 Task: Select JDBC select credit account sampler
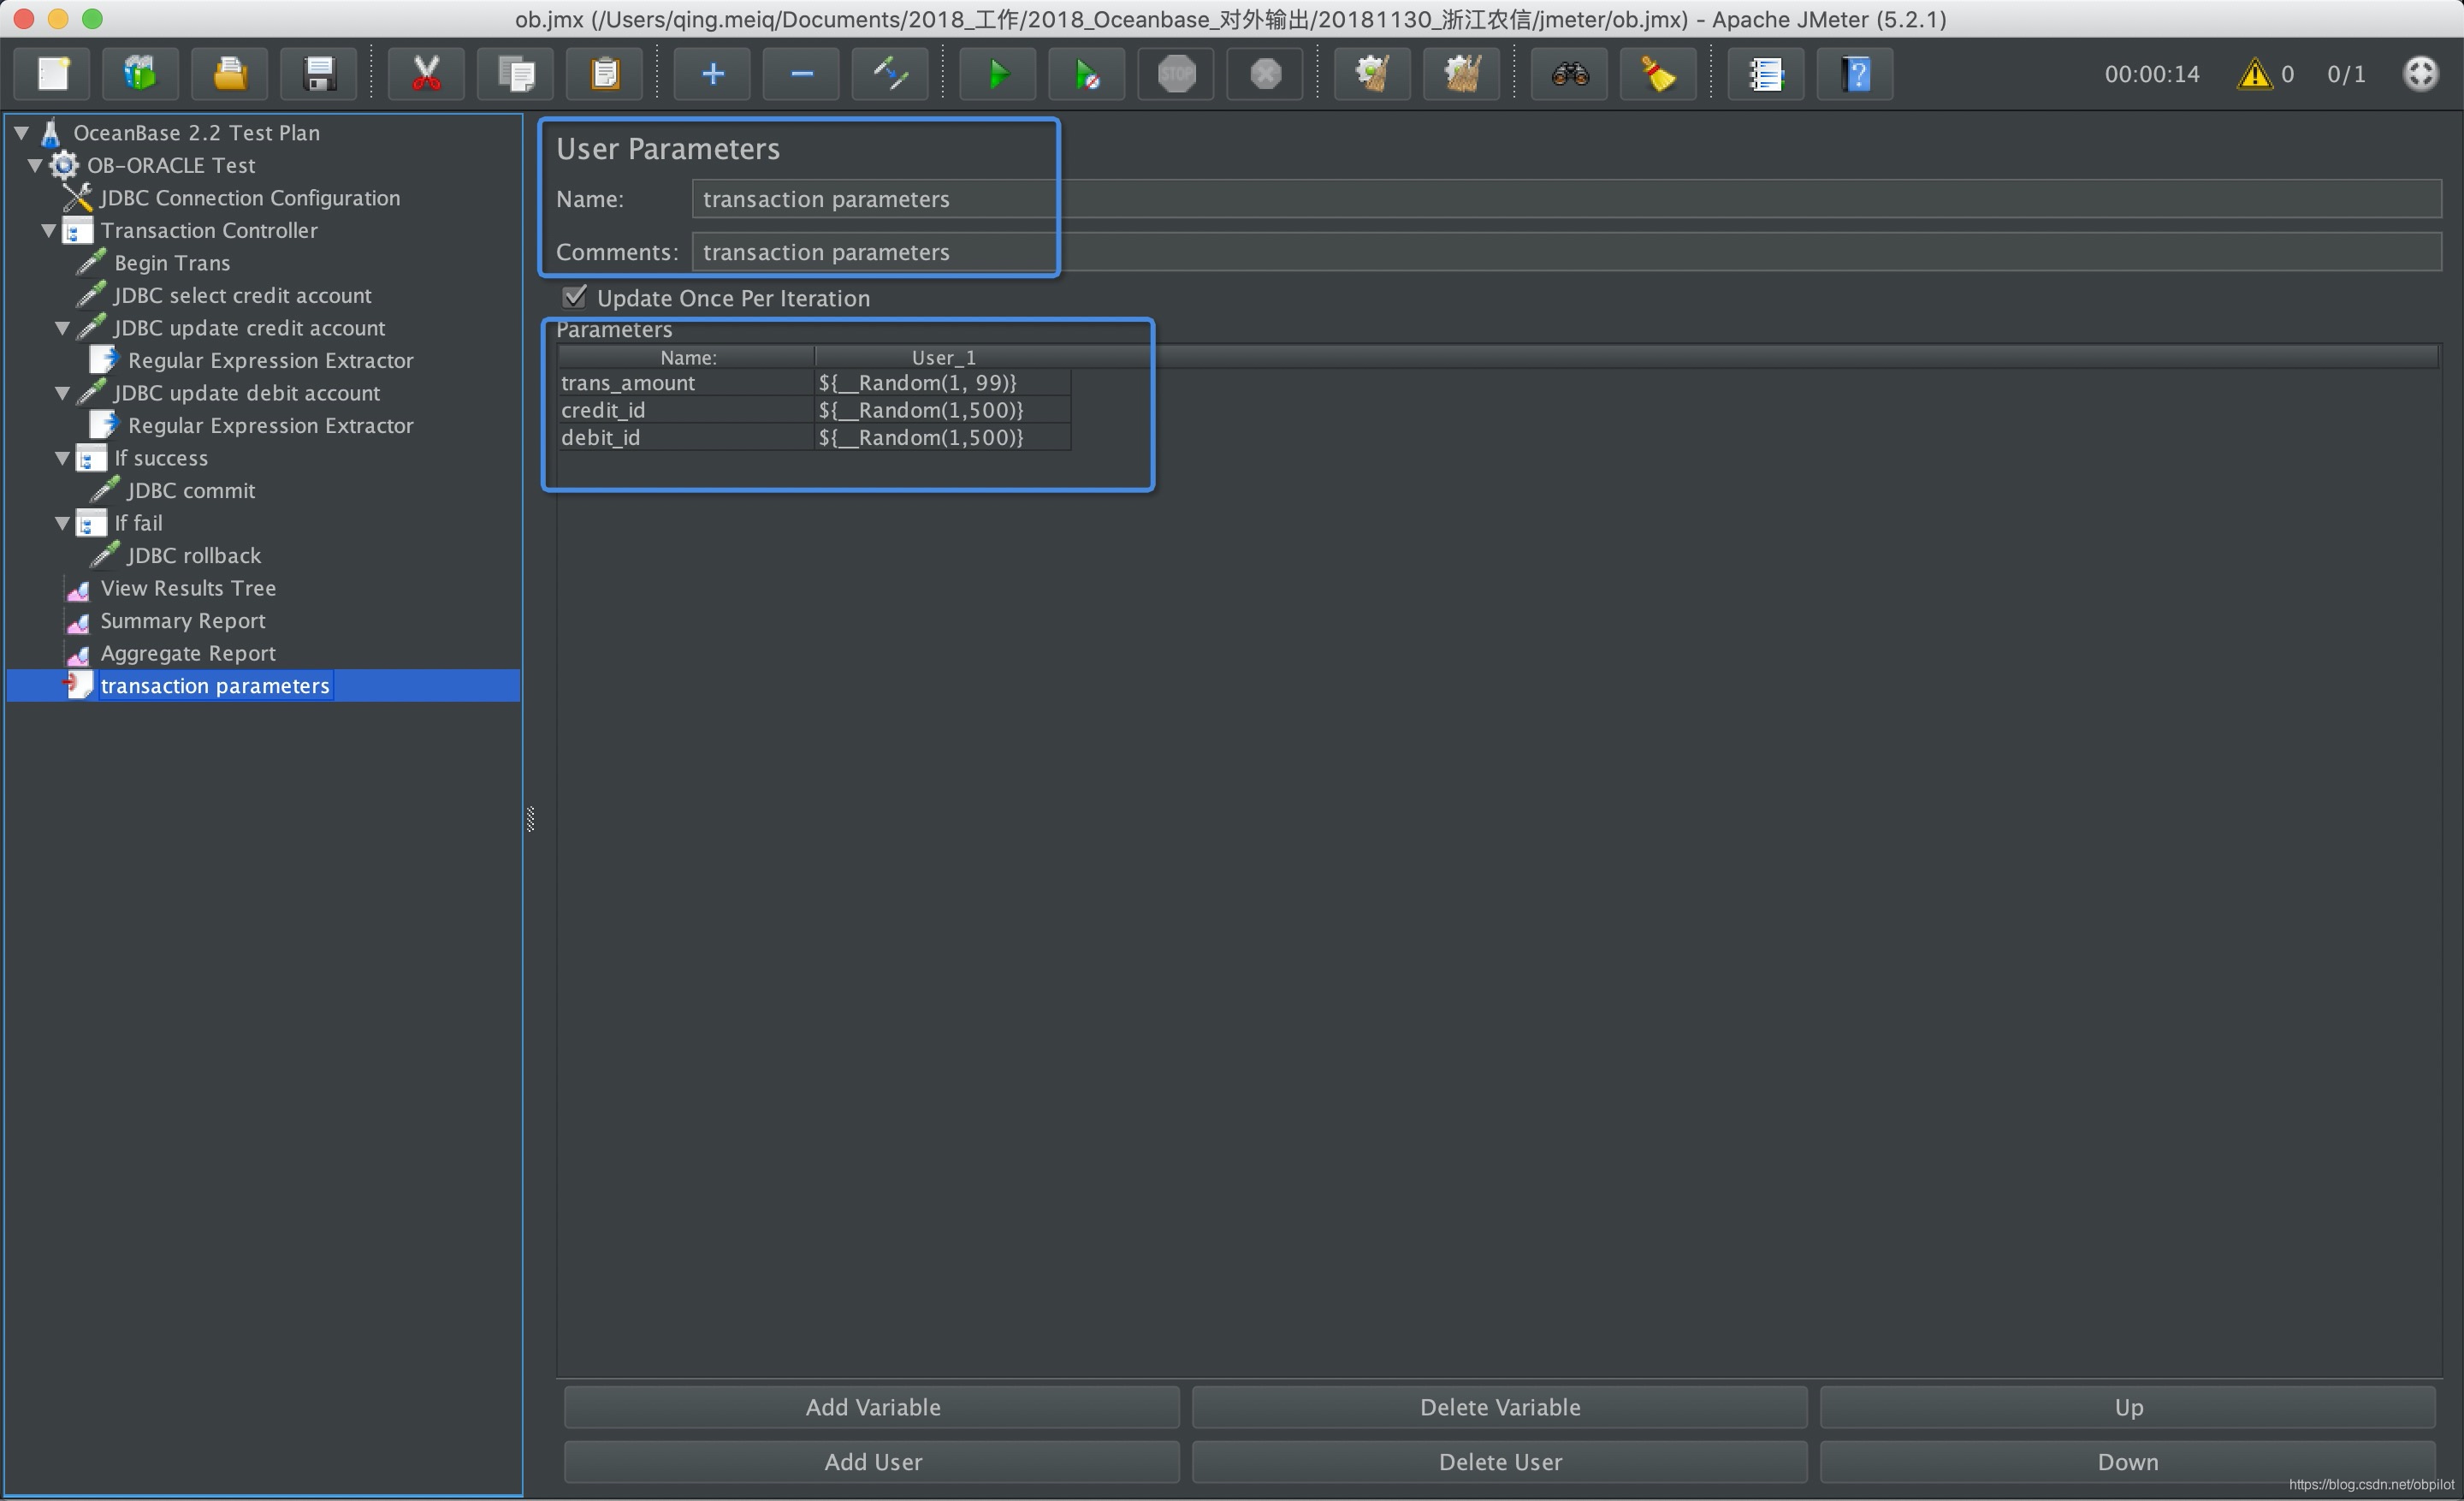coord(242,295)
